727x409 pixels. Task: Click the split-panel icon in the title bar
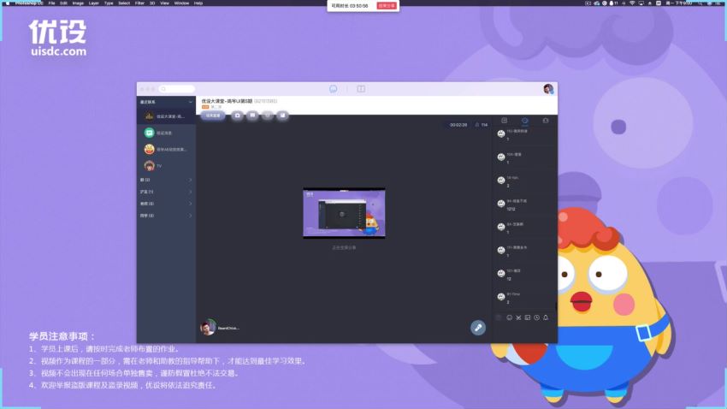(361, 89)
